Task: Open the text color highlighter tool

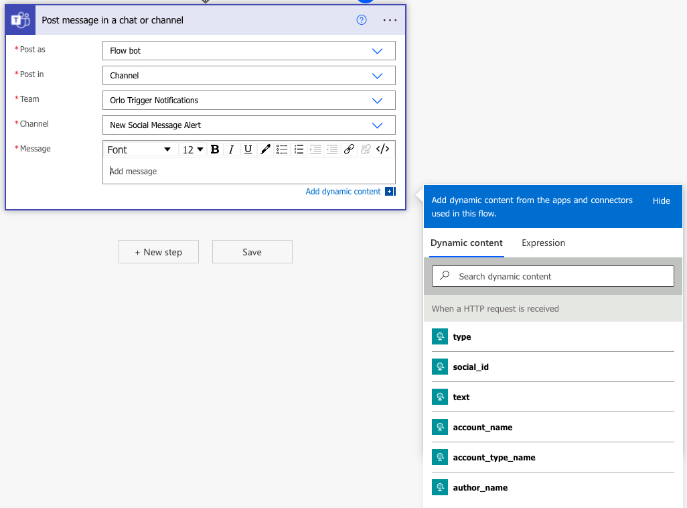Action: pos(265,149)
